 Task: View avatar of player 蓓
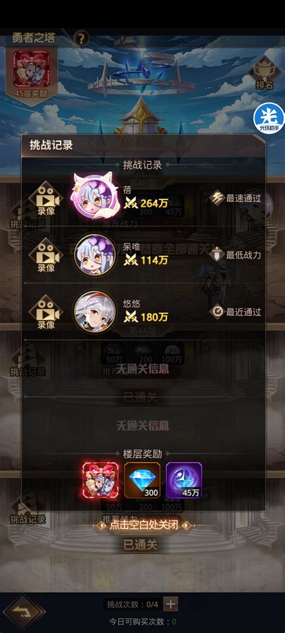point(94,196)
